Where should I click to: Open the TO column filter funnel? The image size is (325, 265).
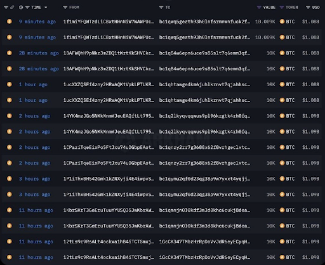161,8
